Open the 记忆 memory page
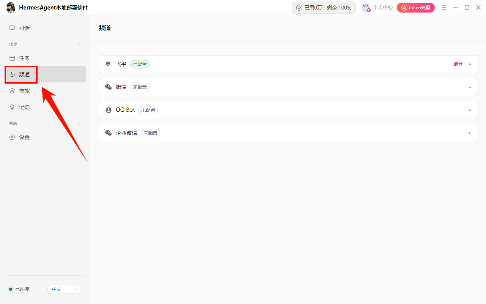Image resolution: width=486 pixels, height=304 pixels. click(x=46, y=107)
